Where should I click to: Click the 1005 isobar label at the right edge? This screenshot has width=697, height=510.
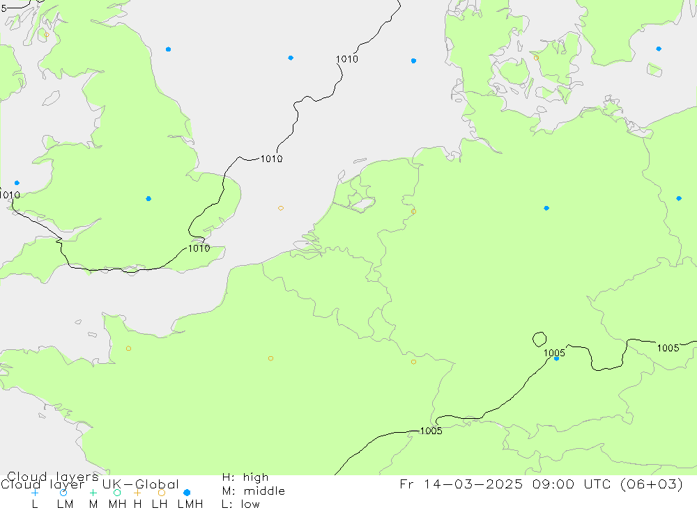[668, 348]
